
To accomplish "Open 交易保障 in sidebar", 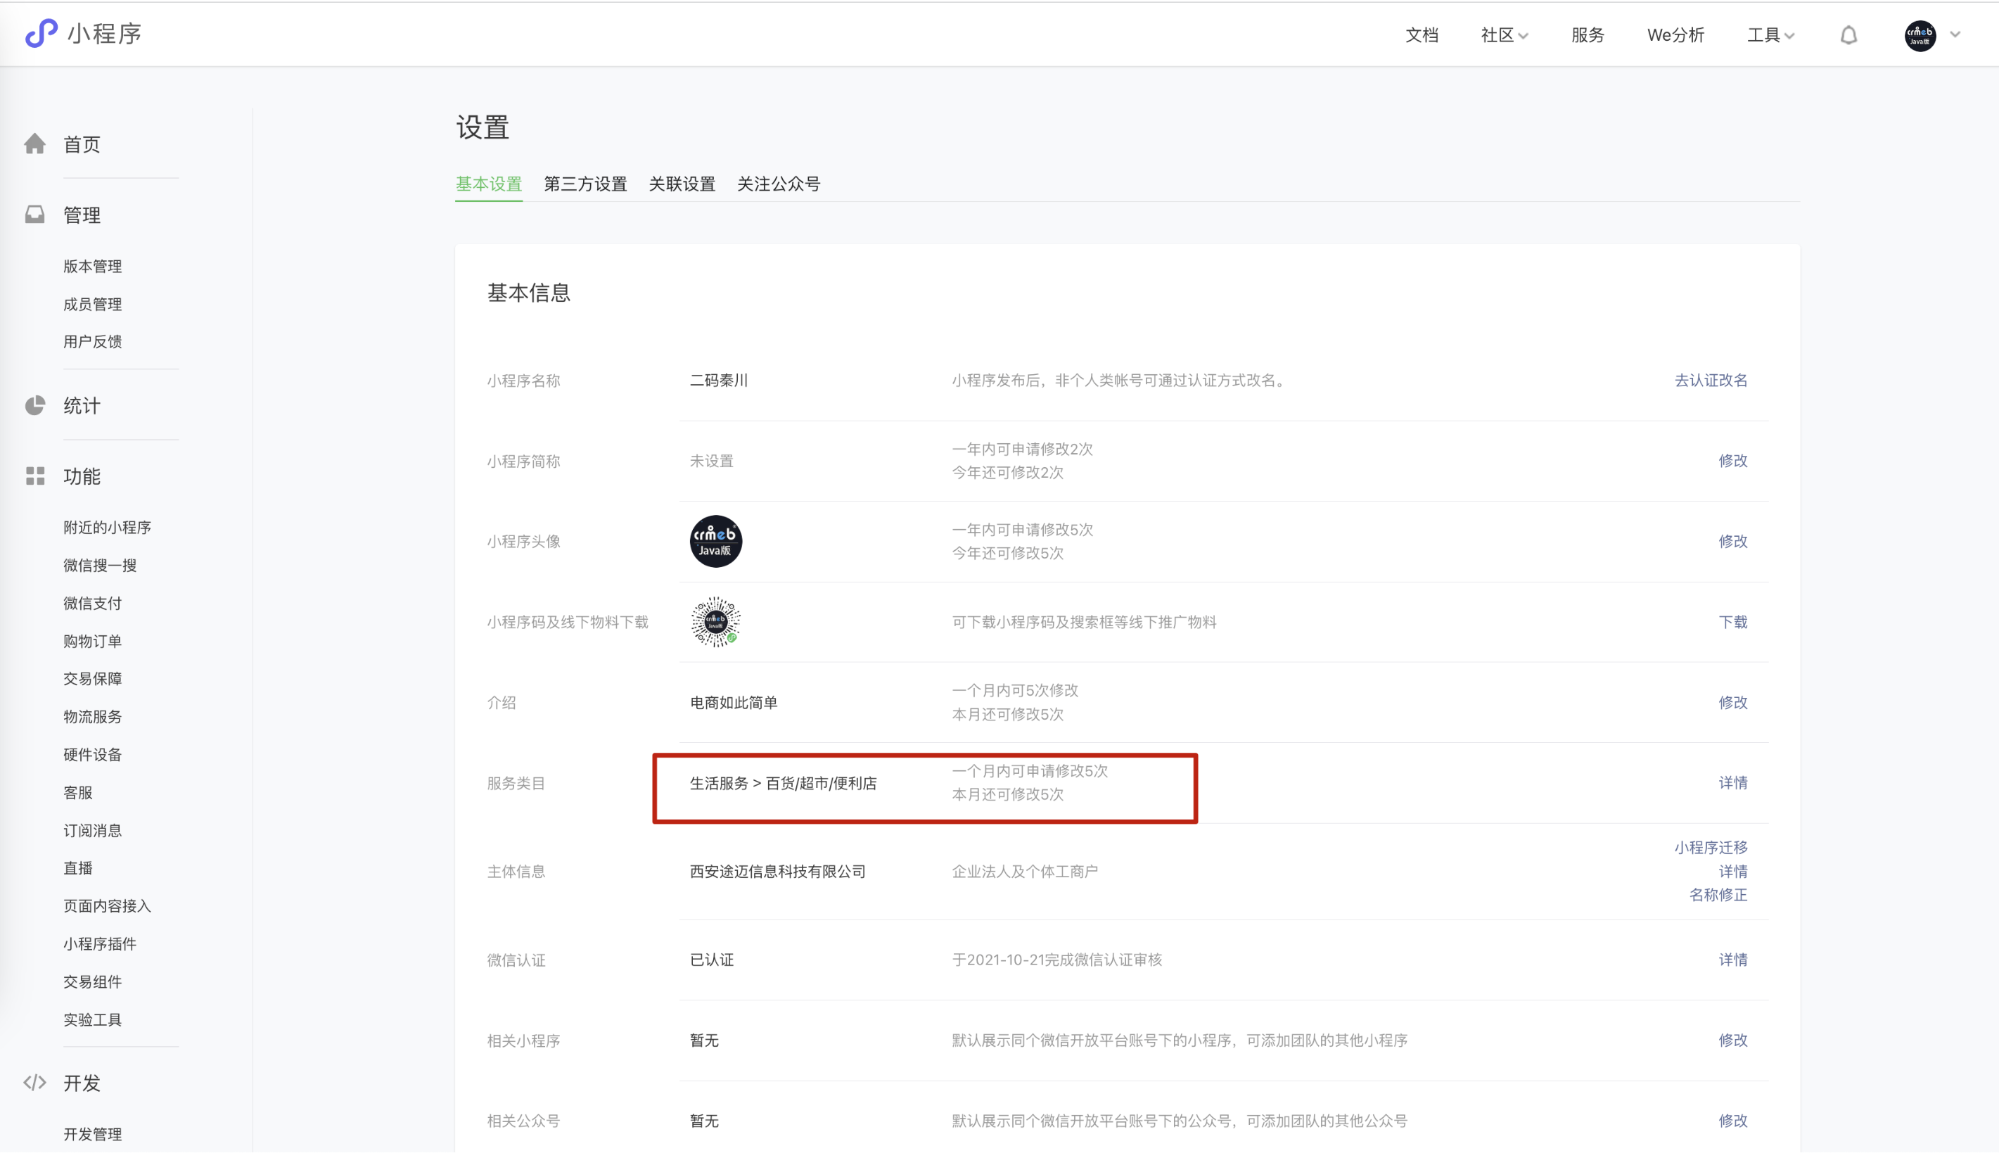I will click(93, 678).
